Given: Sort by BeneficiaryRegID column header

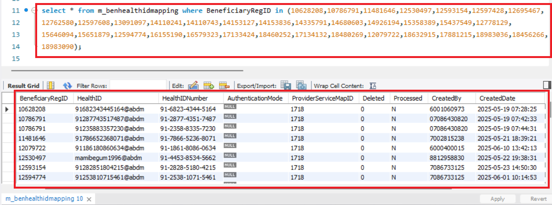Looking at the screenshot, I should (x=45, y=98).
